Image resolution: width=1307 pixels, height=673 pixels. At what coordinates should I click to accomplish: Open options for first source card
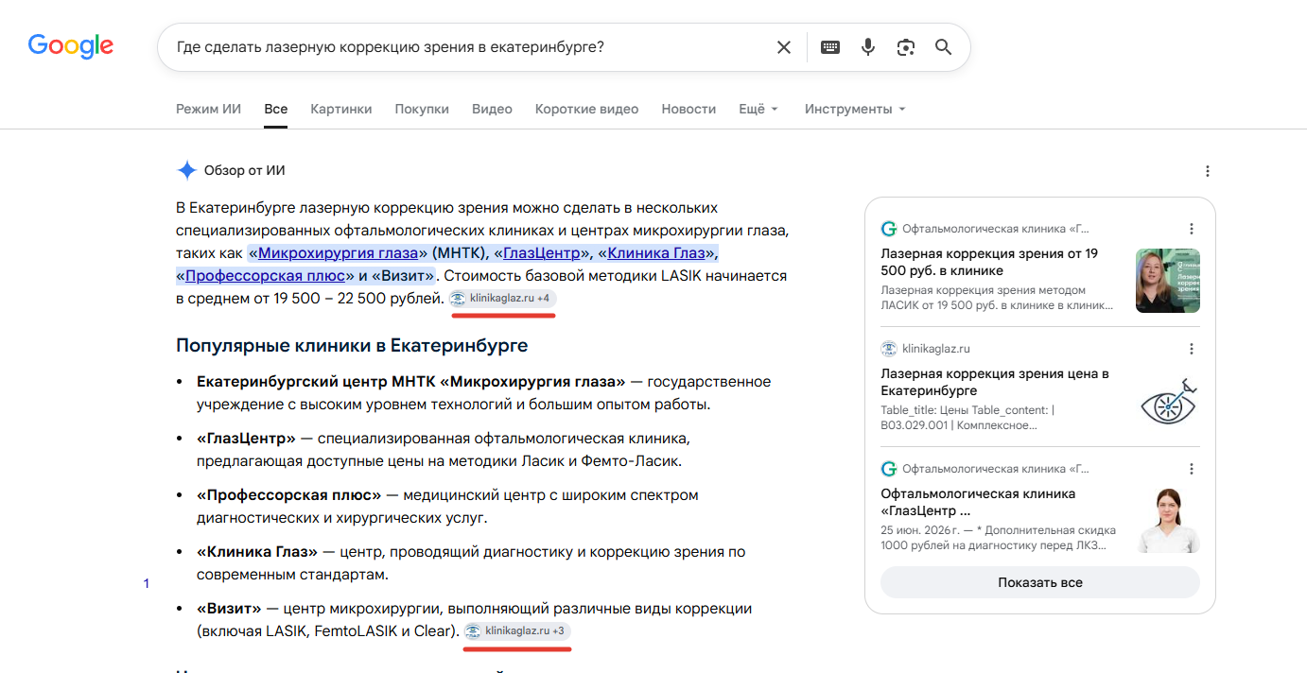pos(1192,229)
